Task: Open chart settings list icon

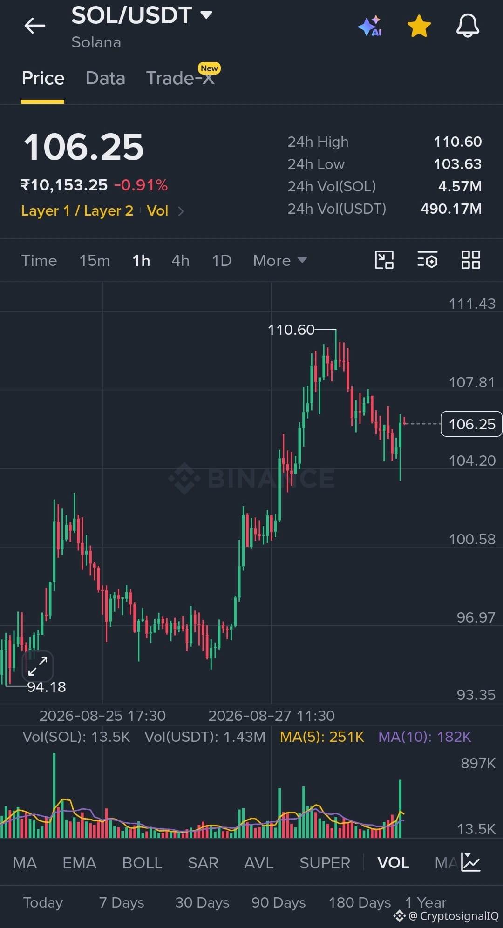Action: [x=428, y=260]
